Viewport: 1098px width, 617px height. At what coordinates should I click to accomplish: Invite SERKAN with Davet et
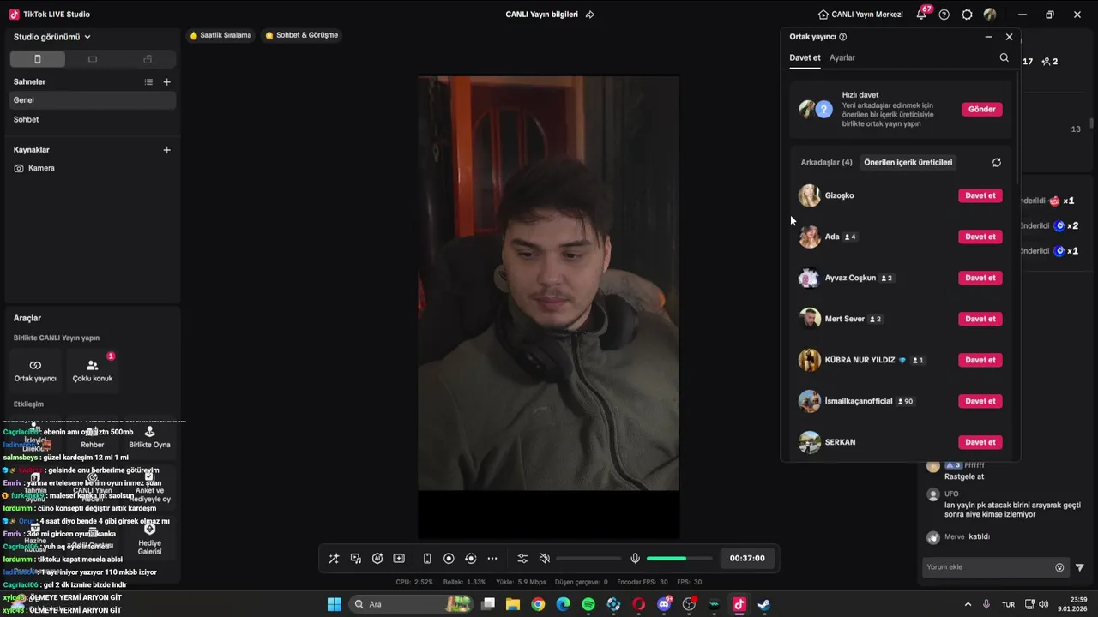tap(980, 442)
